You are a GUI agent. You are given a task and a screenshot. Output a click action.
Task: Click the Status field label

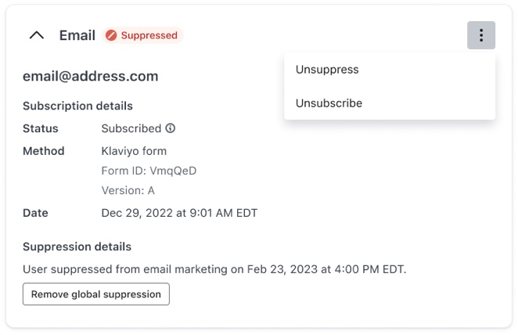(41, 128)
